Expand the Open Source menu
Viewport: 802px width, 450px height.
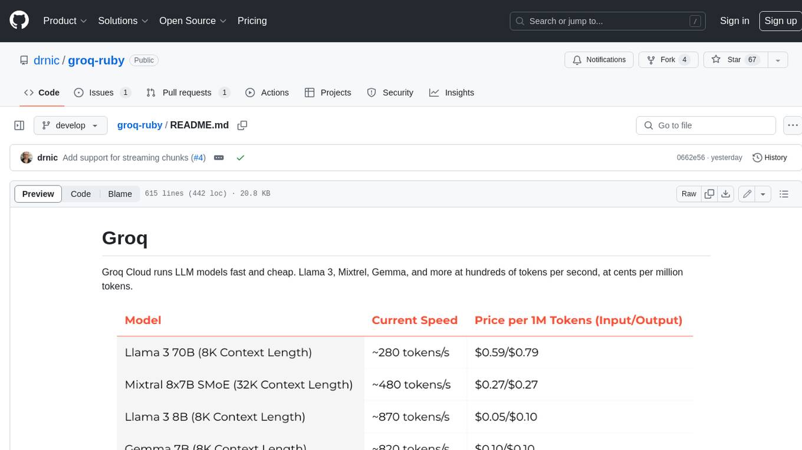pyautogui.click(x=193, y=21)
